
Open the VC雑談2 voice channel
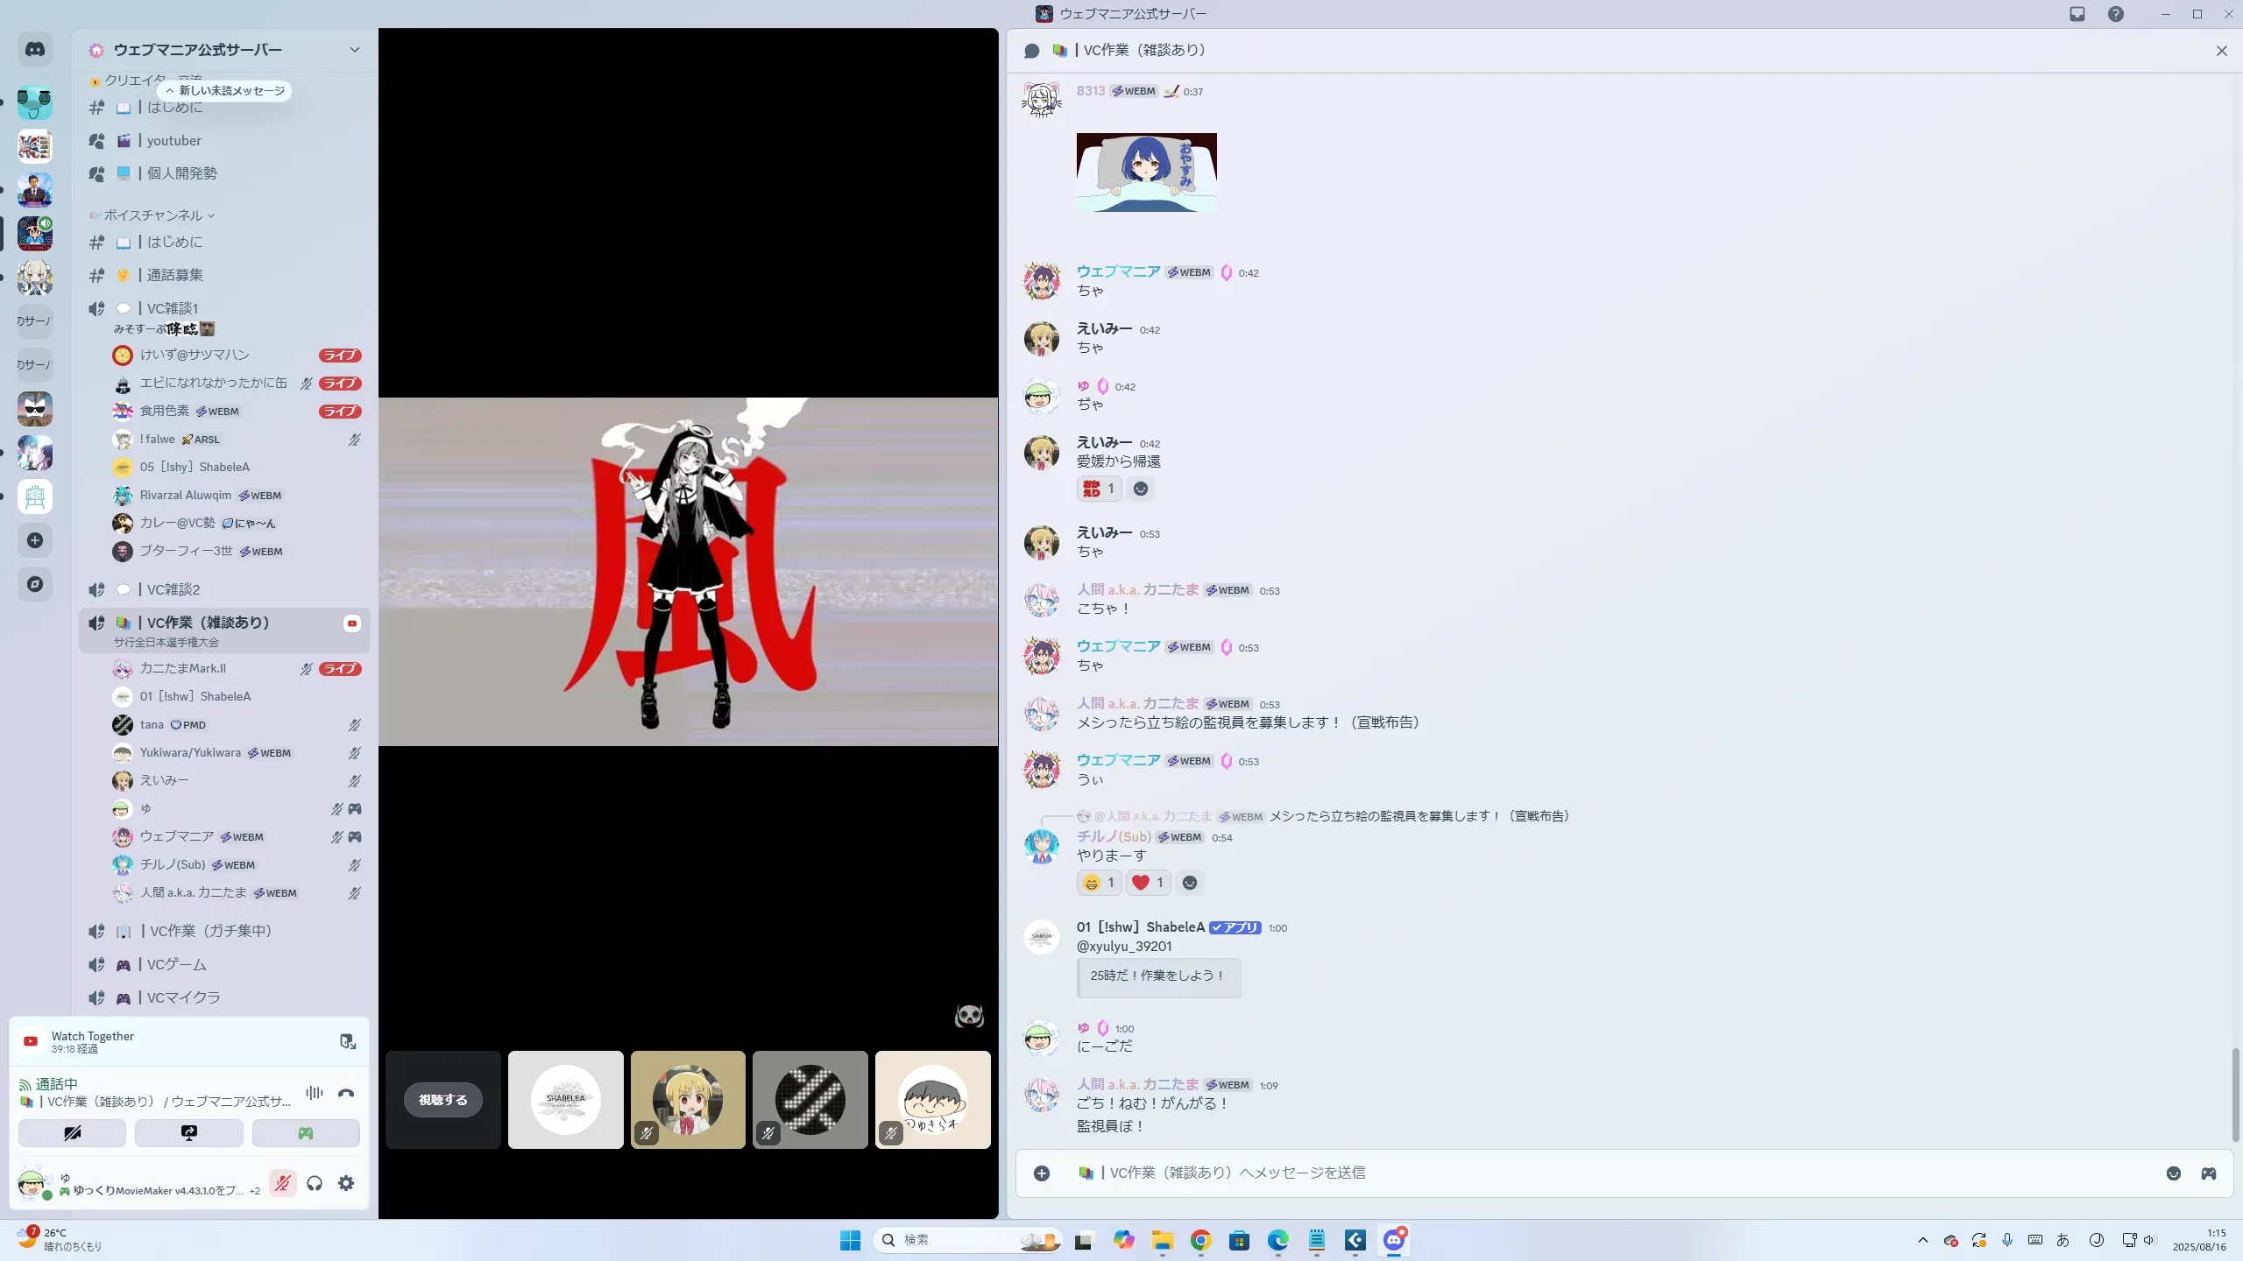173,589
